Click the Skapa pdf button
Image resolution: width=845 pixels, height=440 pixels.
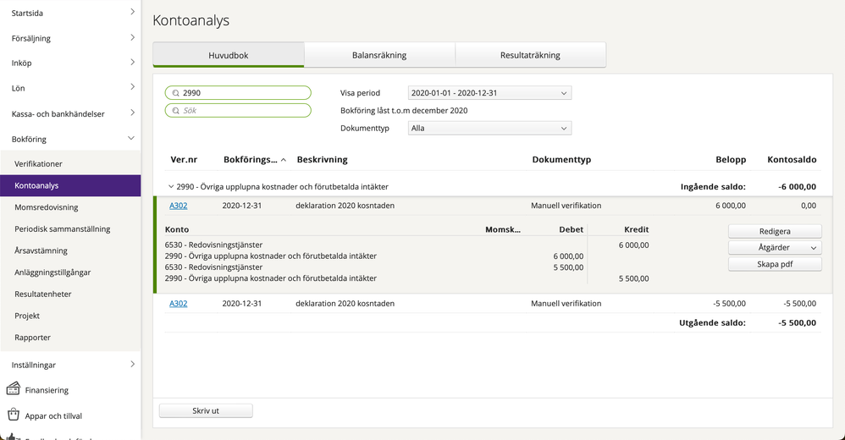pos(775,264)
